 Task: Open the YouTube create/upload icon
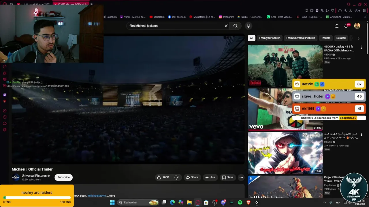337,26
